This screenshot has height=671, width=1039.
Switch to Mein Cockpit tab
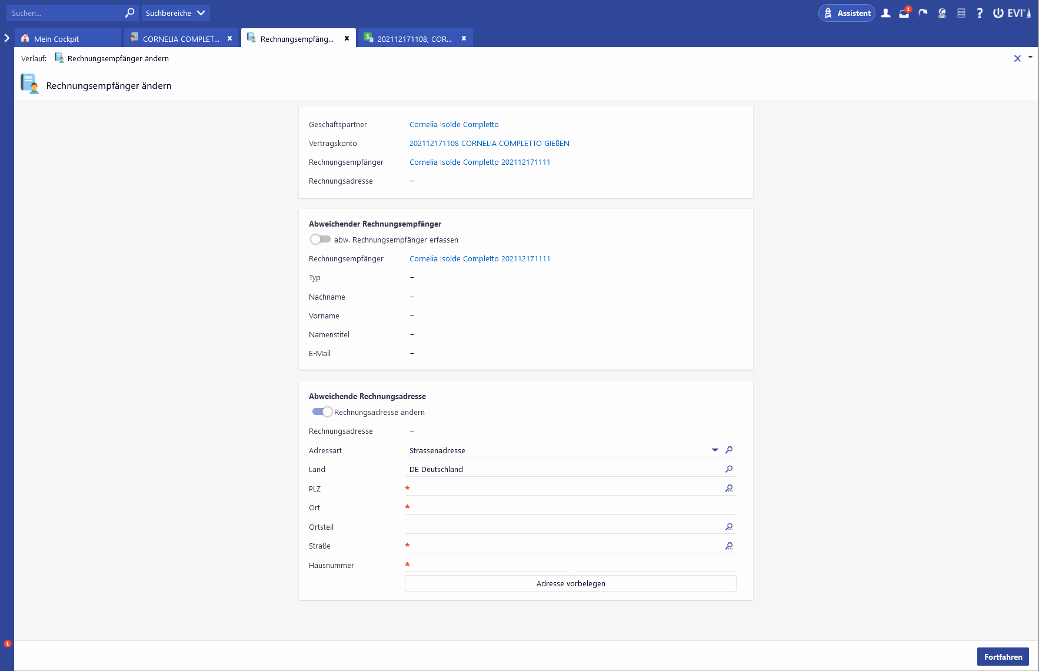click(56, 39)
